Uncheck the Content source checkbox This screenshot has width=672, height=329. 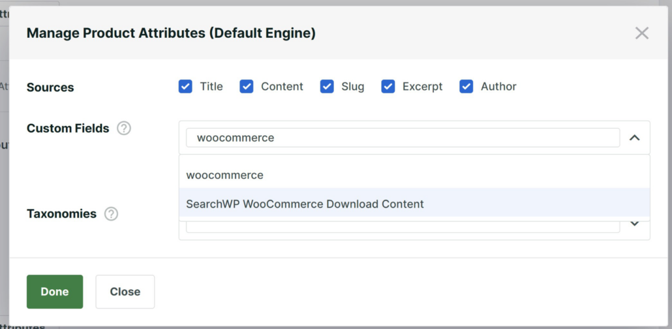[x=247, y=86]
